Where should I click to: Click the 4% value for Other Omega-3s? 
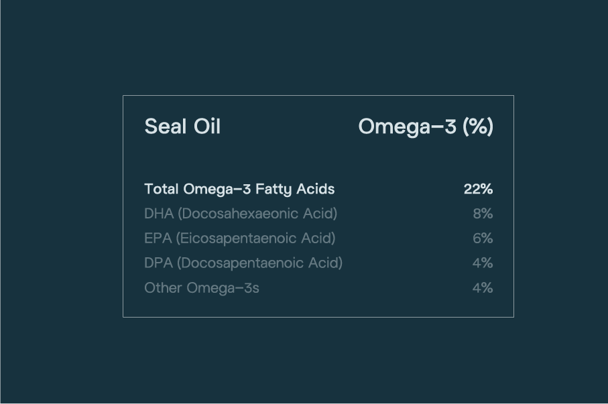[x=483, y=287]
